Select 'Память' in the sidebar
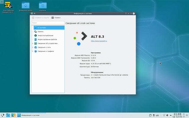This screenshot has width=189, height=118. [40, 32]
